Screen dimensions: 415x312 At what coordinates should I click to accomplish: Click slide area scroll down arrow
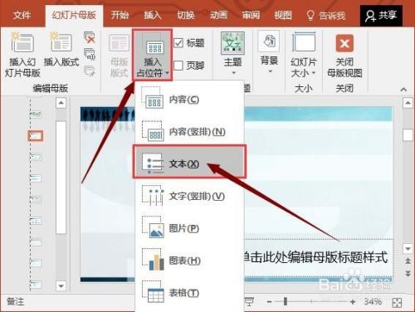click(x=408, y=249)
